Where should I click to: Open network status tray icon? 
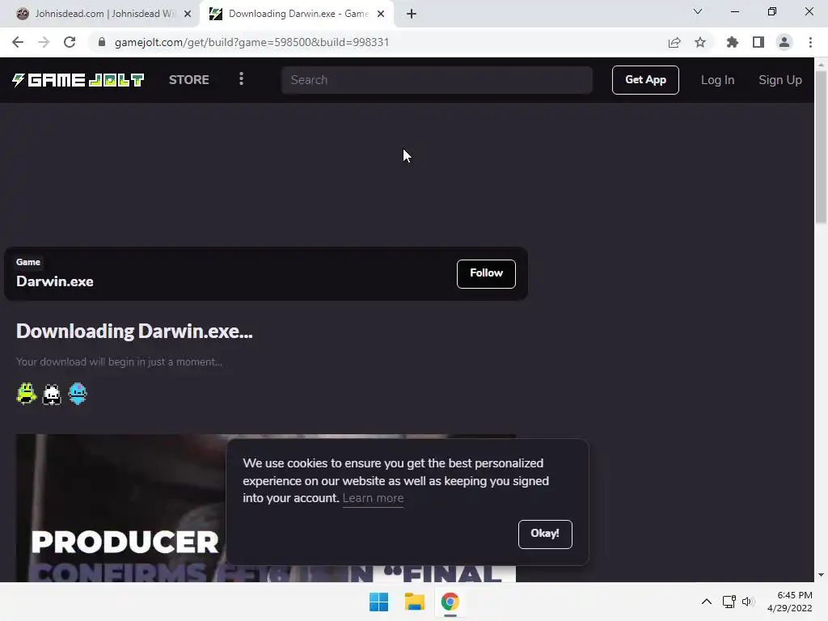coord(729,602)
